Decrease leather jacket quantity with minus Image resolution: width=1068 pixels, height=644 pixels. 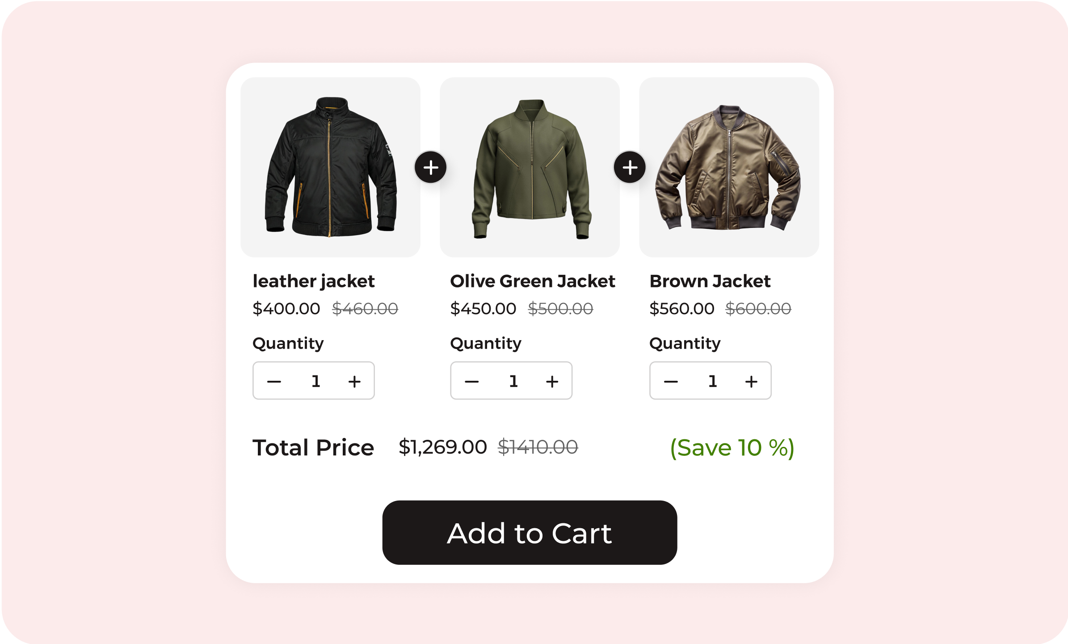[x=274, y=381]
